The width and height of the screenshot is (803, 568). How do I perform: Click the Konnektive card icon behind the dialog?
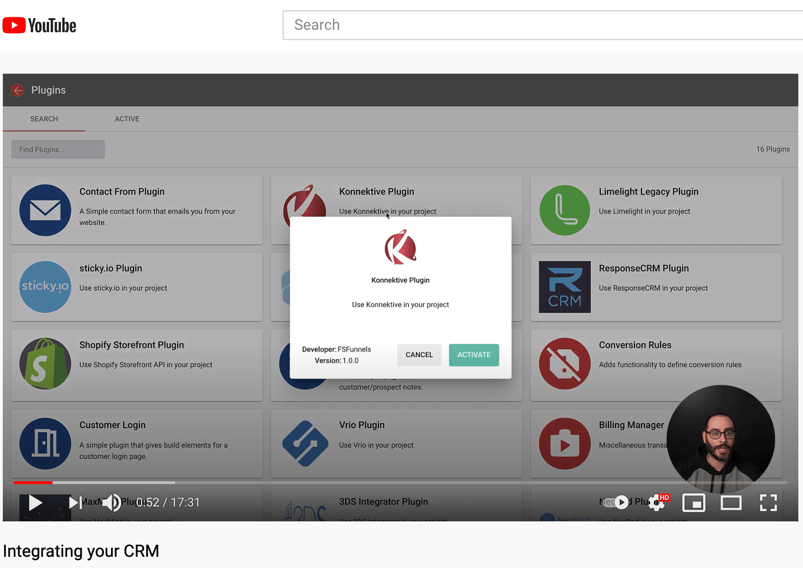click(305, 201)
